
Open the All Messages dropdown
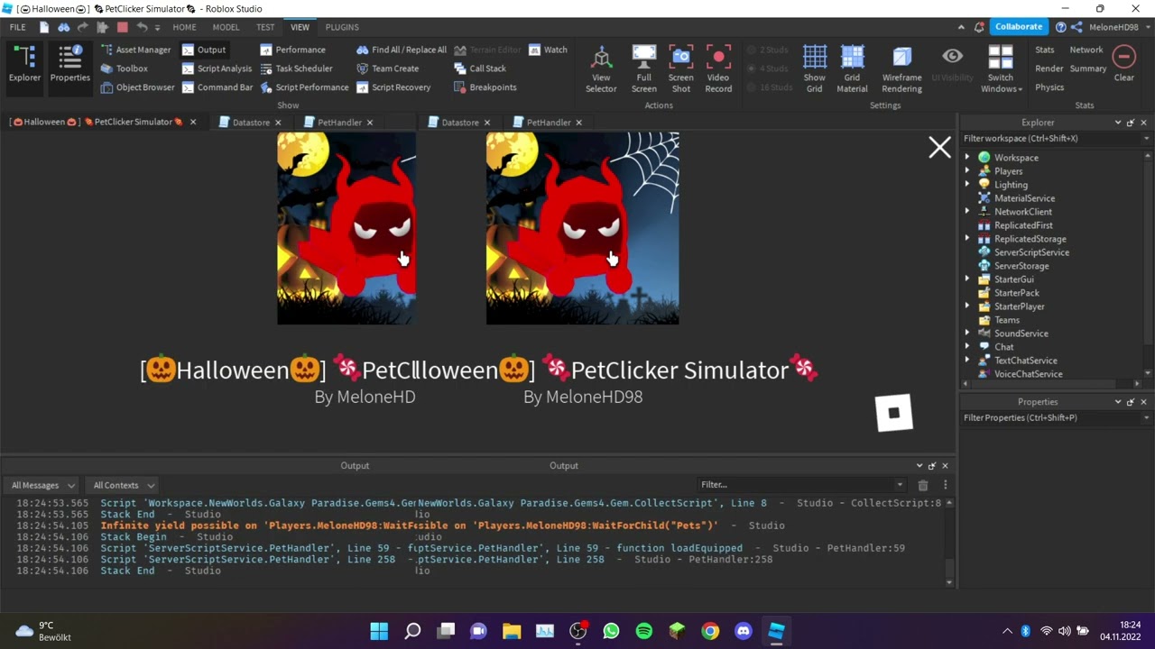pos(43,485)
